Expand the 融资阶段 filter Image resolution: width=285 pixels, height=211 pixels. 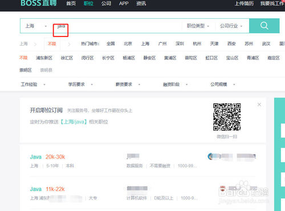point(175,84)
